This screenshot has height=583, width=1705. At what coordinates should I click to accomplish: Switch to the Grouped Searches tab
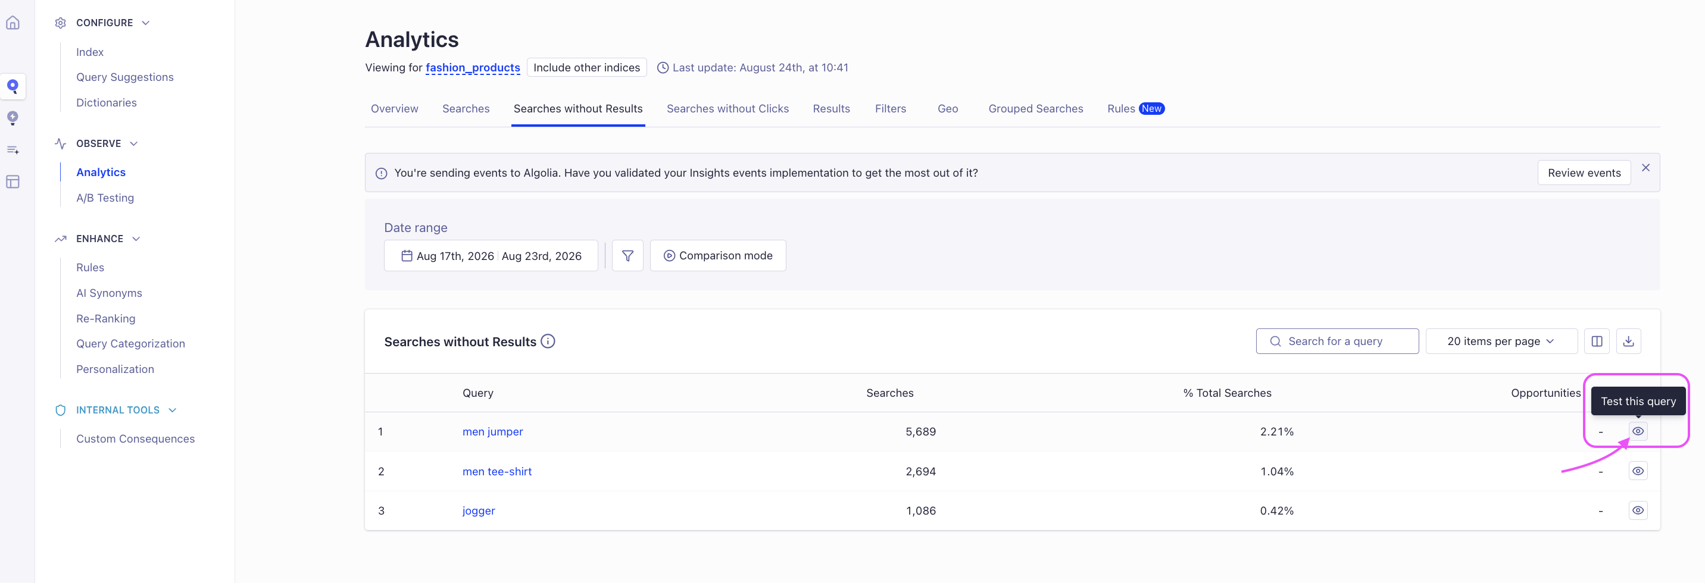tap(1036, 108)
